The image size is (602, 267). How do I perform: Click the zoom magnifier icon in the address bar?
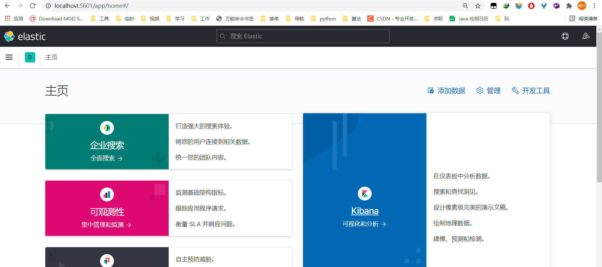click(465, 6)
